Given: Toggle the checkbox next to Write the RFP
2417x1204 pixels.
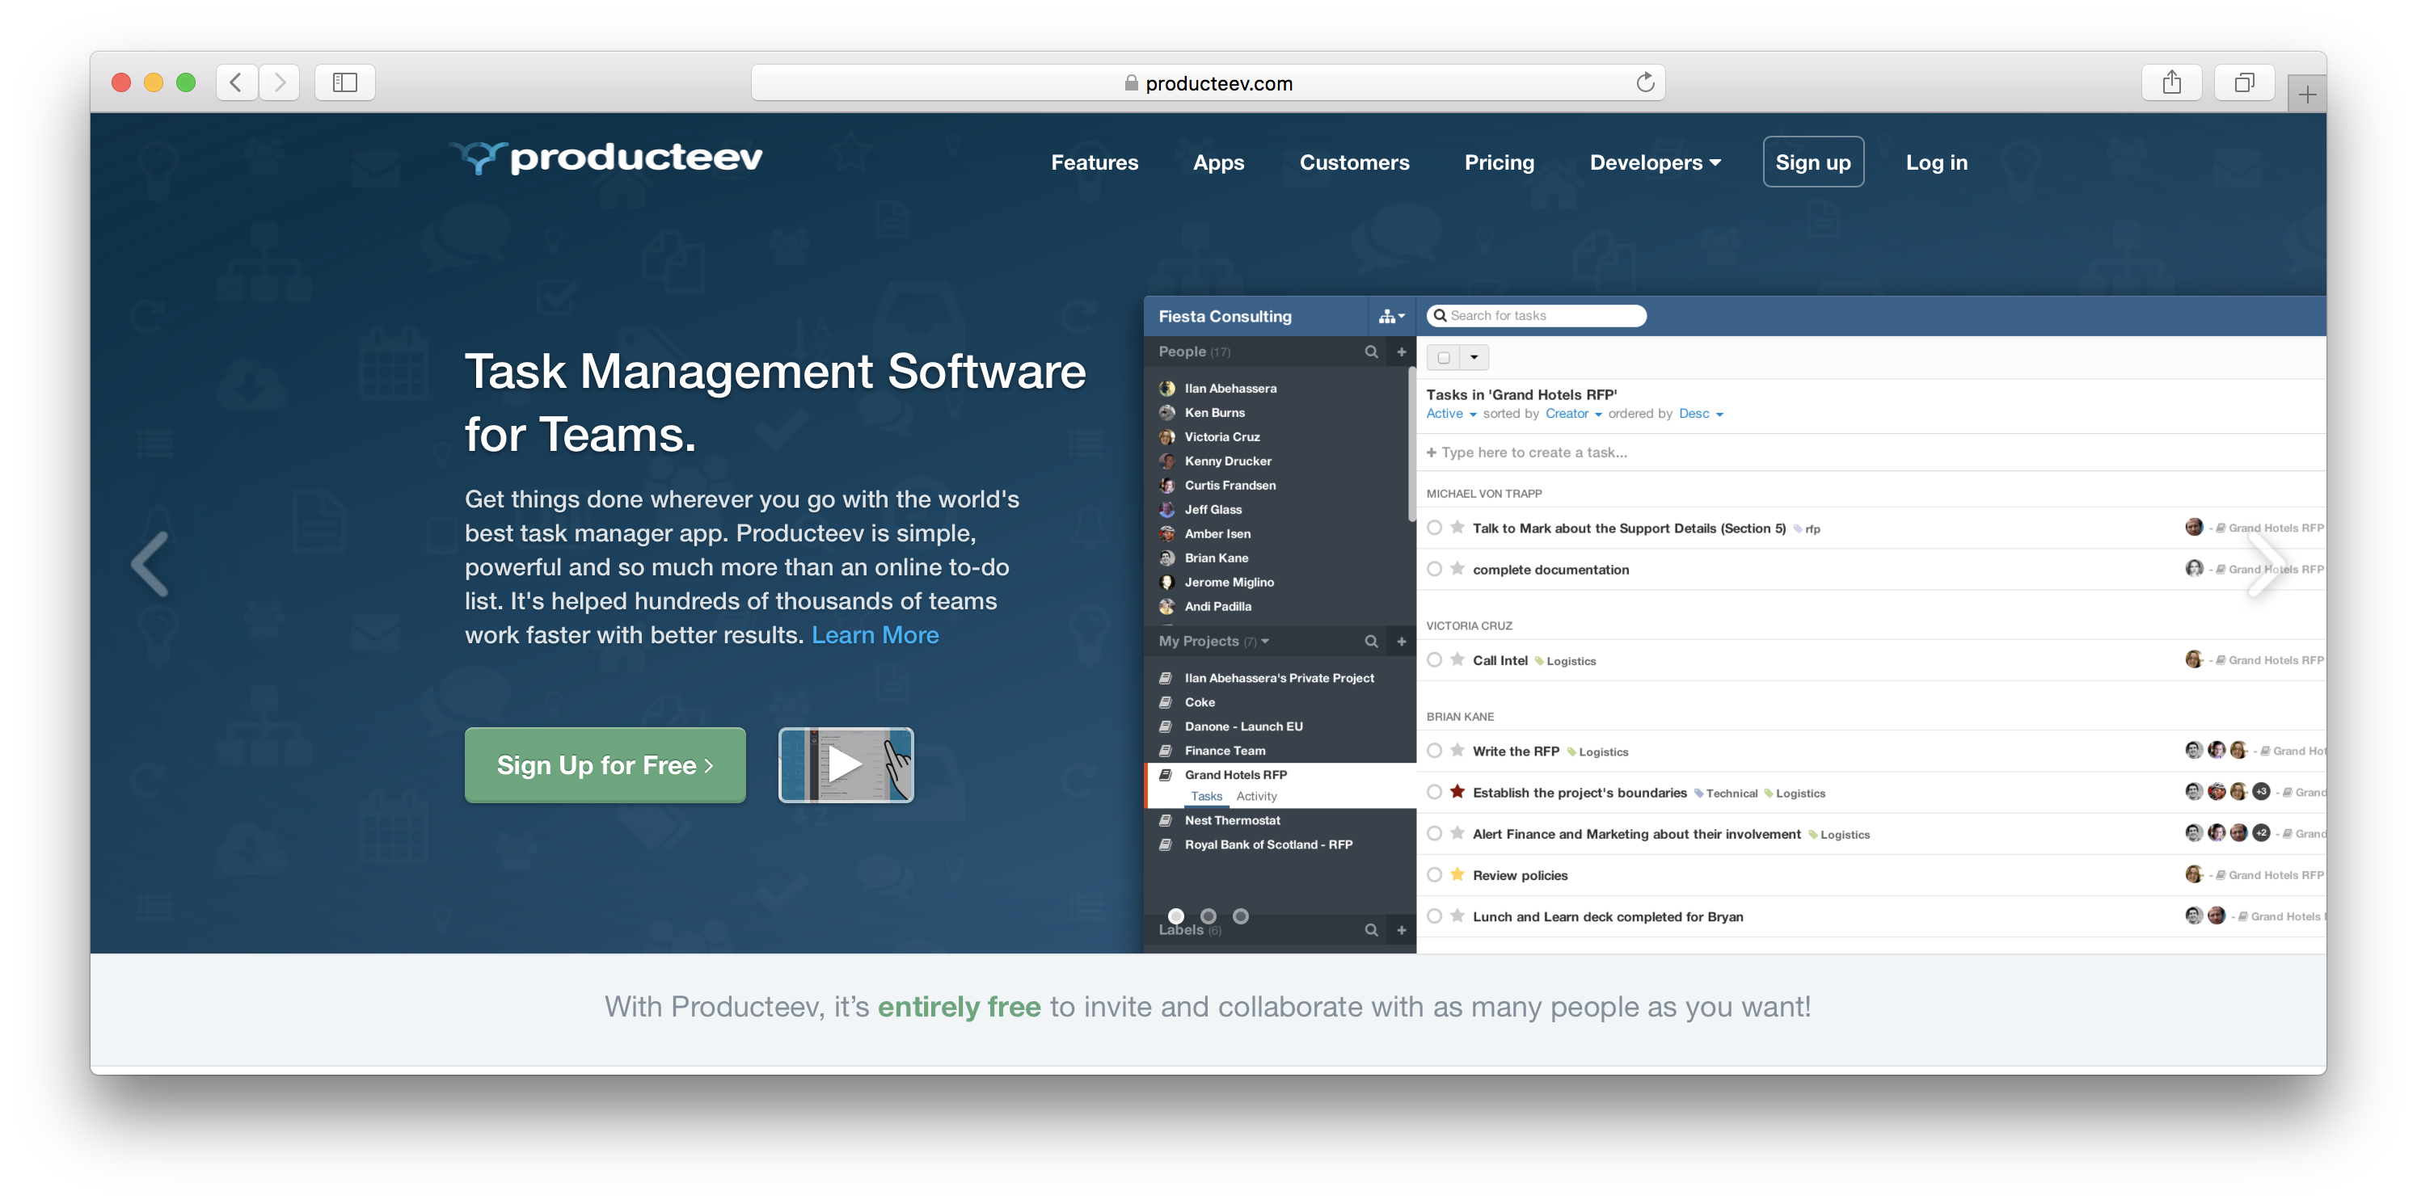Looking at the screenshot, I should click(1433, 751).
